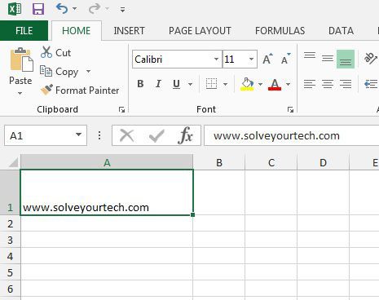Open the font color palette dropdown
This screenshot has height=300, width=379.
(288, 84)
